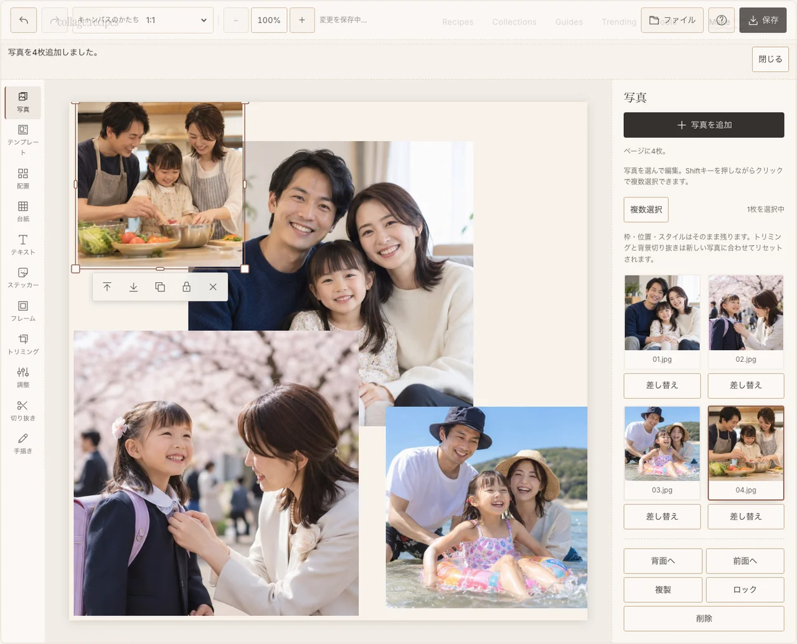Select the フレーム frame tool

pos(23,311)
